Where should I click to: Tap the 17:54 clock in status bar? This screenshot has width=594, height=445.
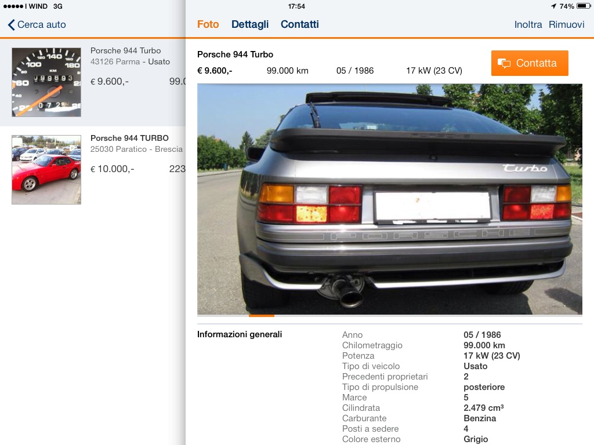coord(296,6)
